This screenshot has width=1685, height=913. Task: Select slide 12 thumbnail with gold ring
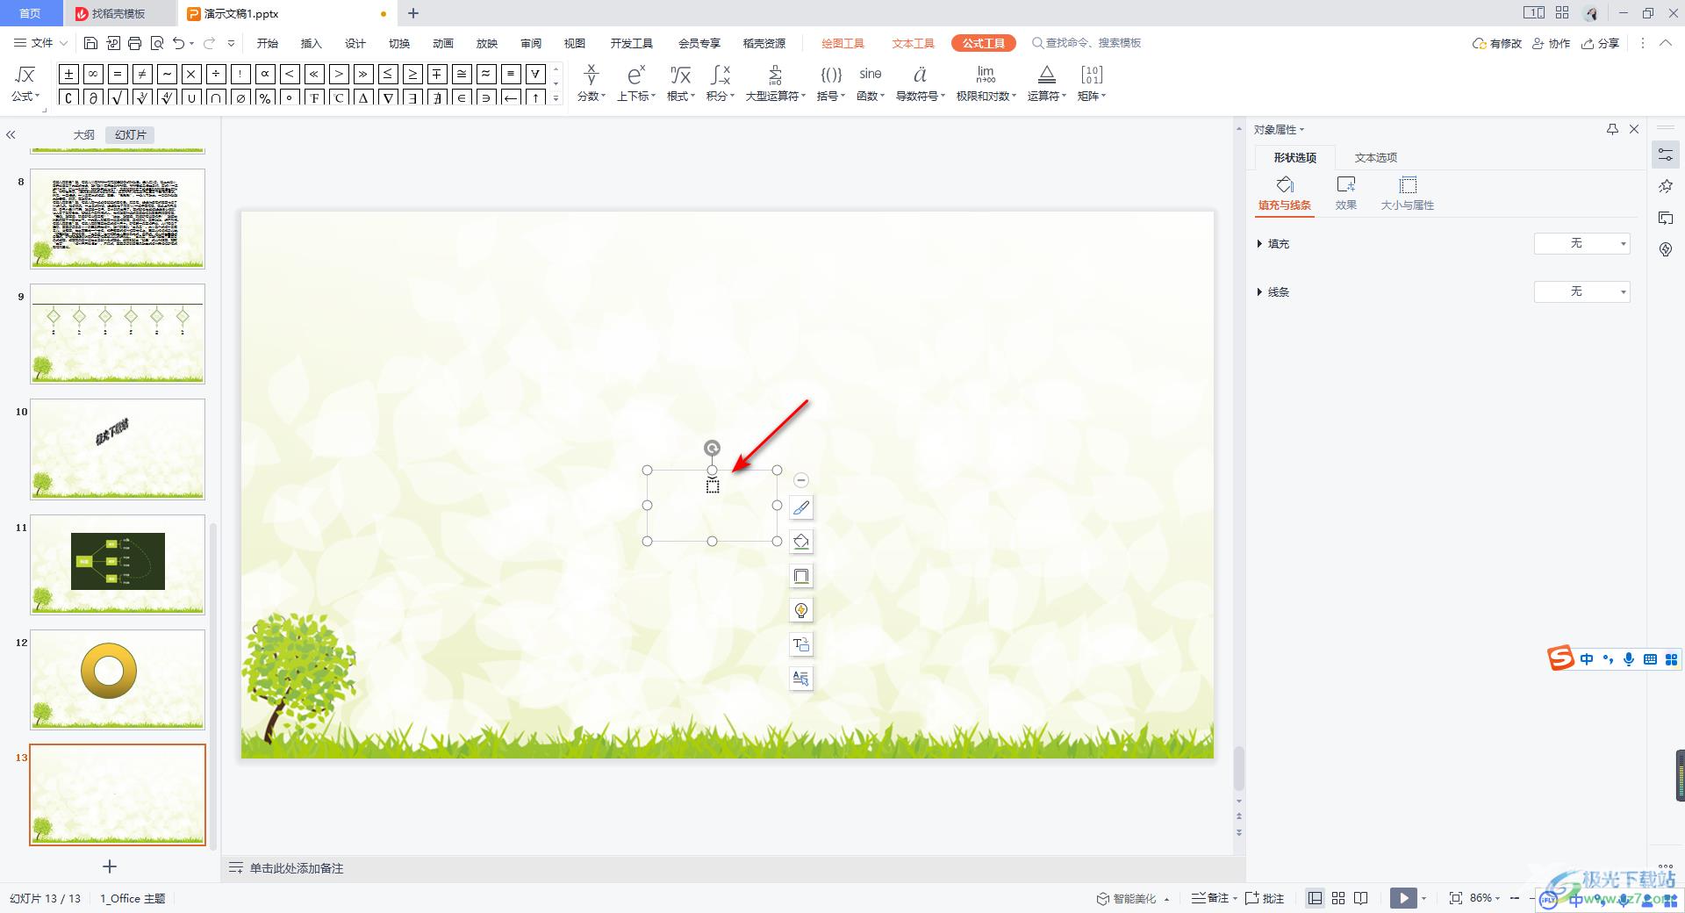click(x=118, y=679)
